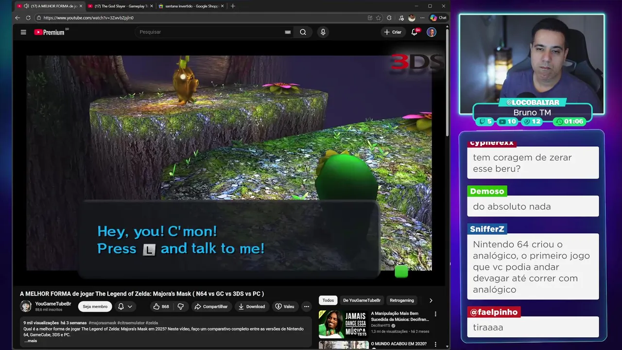Reload the page with the refresh icon

point(28,18)
